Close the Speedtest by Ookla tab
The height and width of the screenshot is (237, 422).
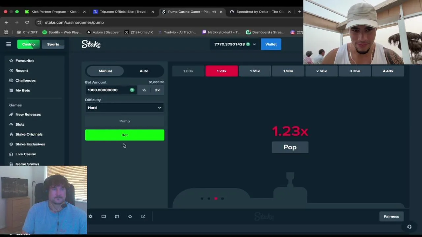click(289, 12)
